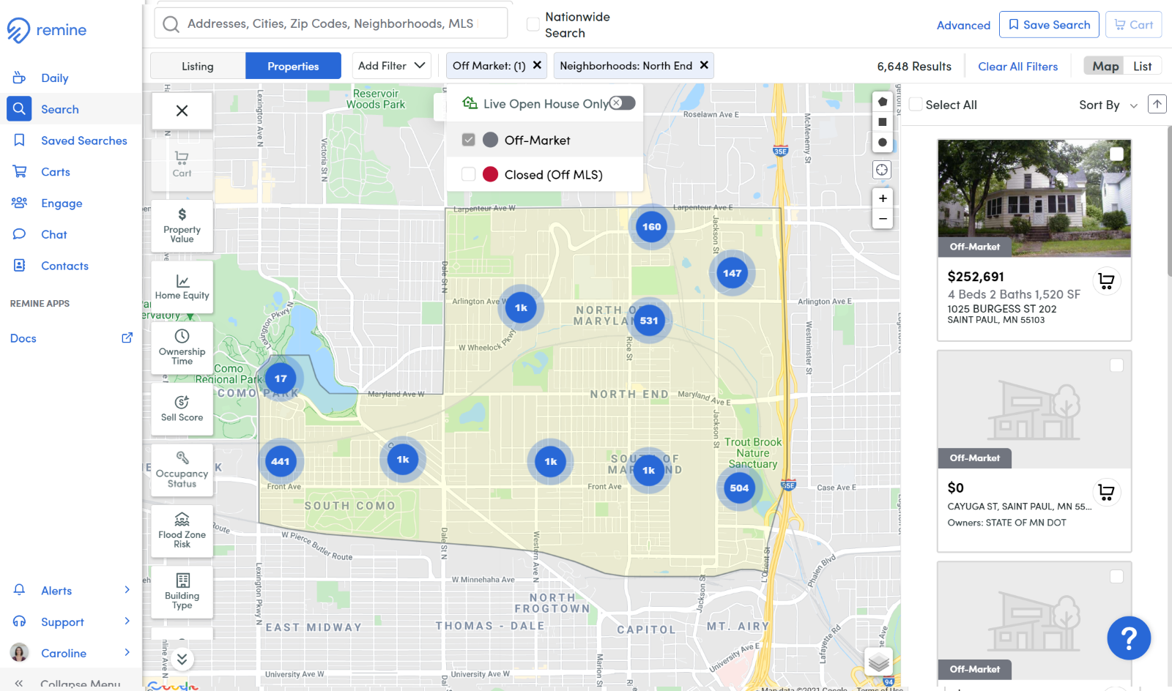Click Clear All Filters

pyautogui.click(x=1017, y=67)
